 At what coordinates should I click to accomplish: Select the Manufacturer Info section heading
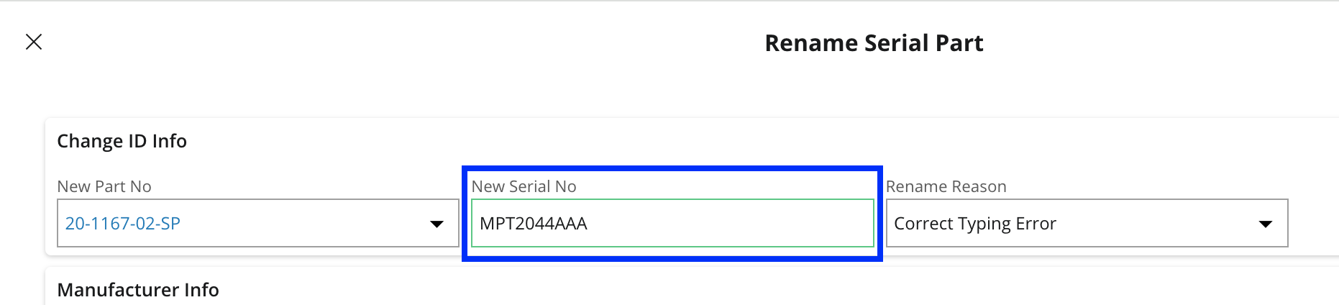138,289
